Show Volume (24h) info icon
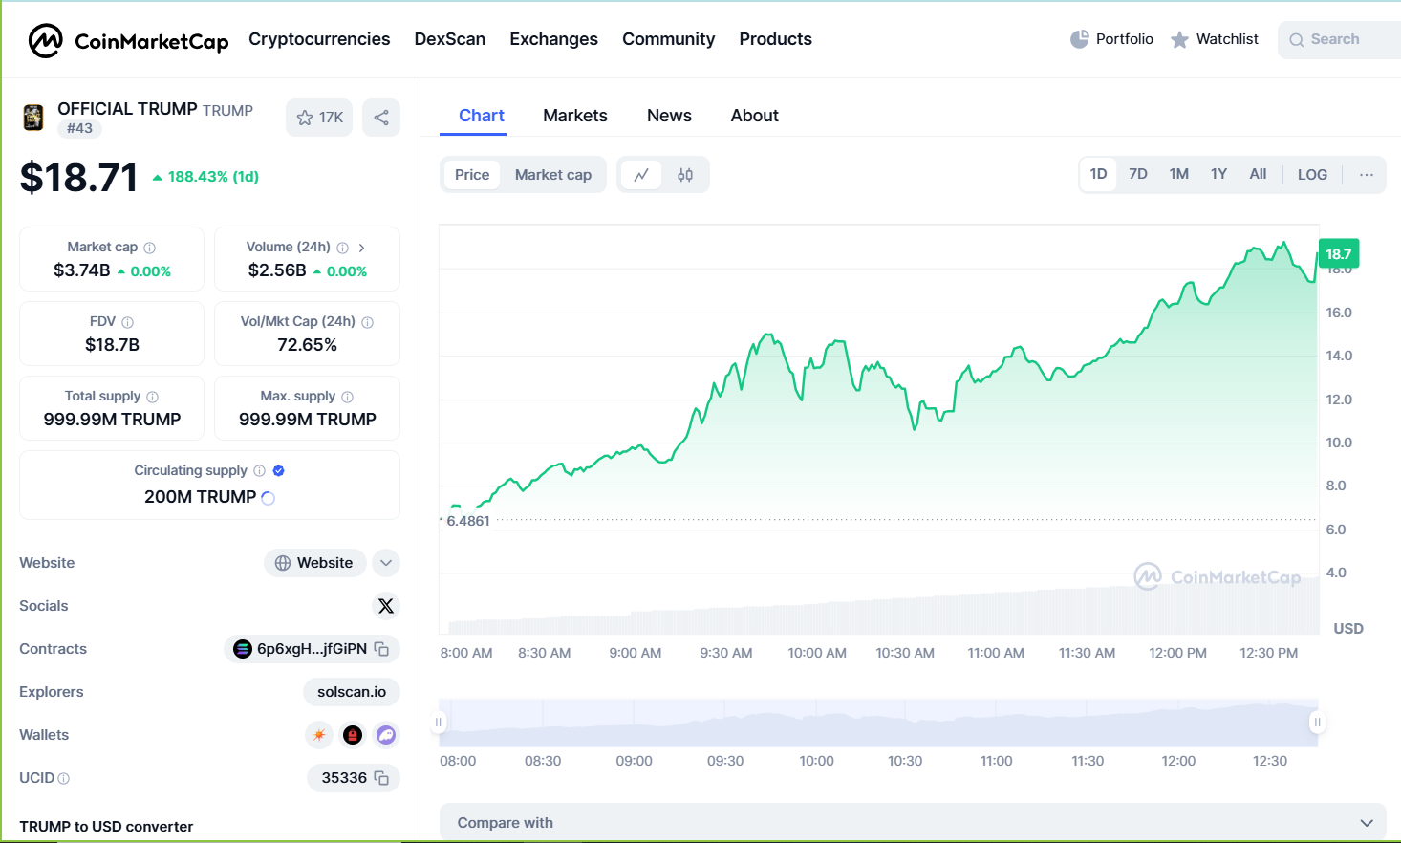 click(342, 248)
